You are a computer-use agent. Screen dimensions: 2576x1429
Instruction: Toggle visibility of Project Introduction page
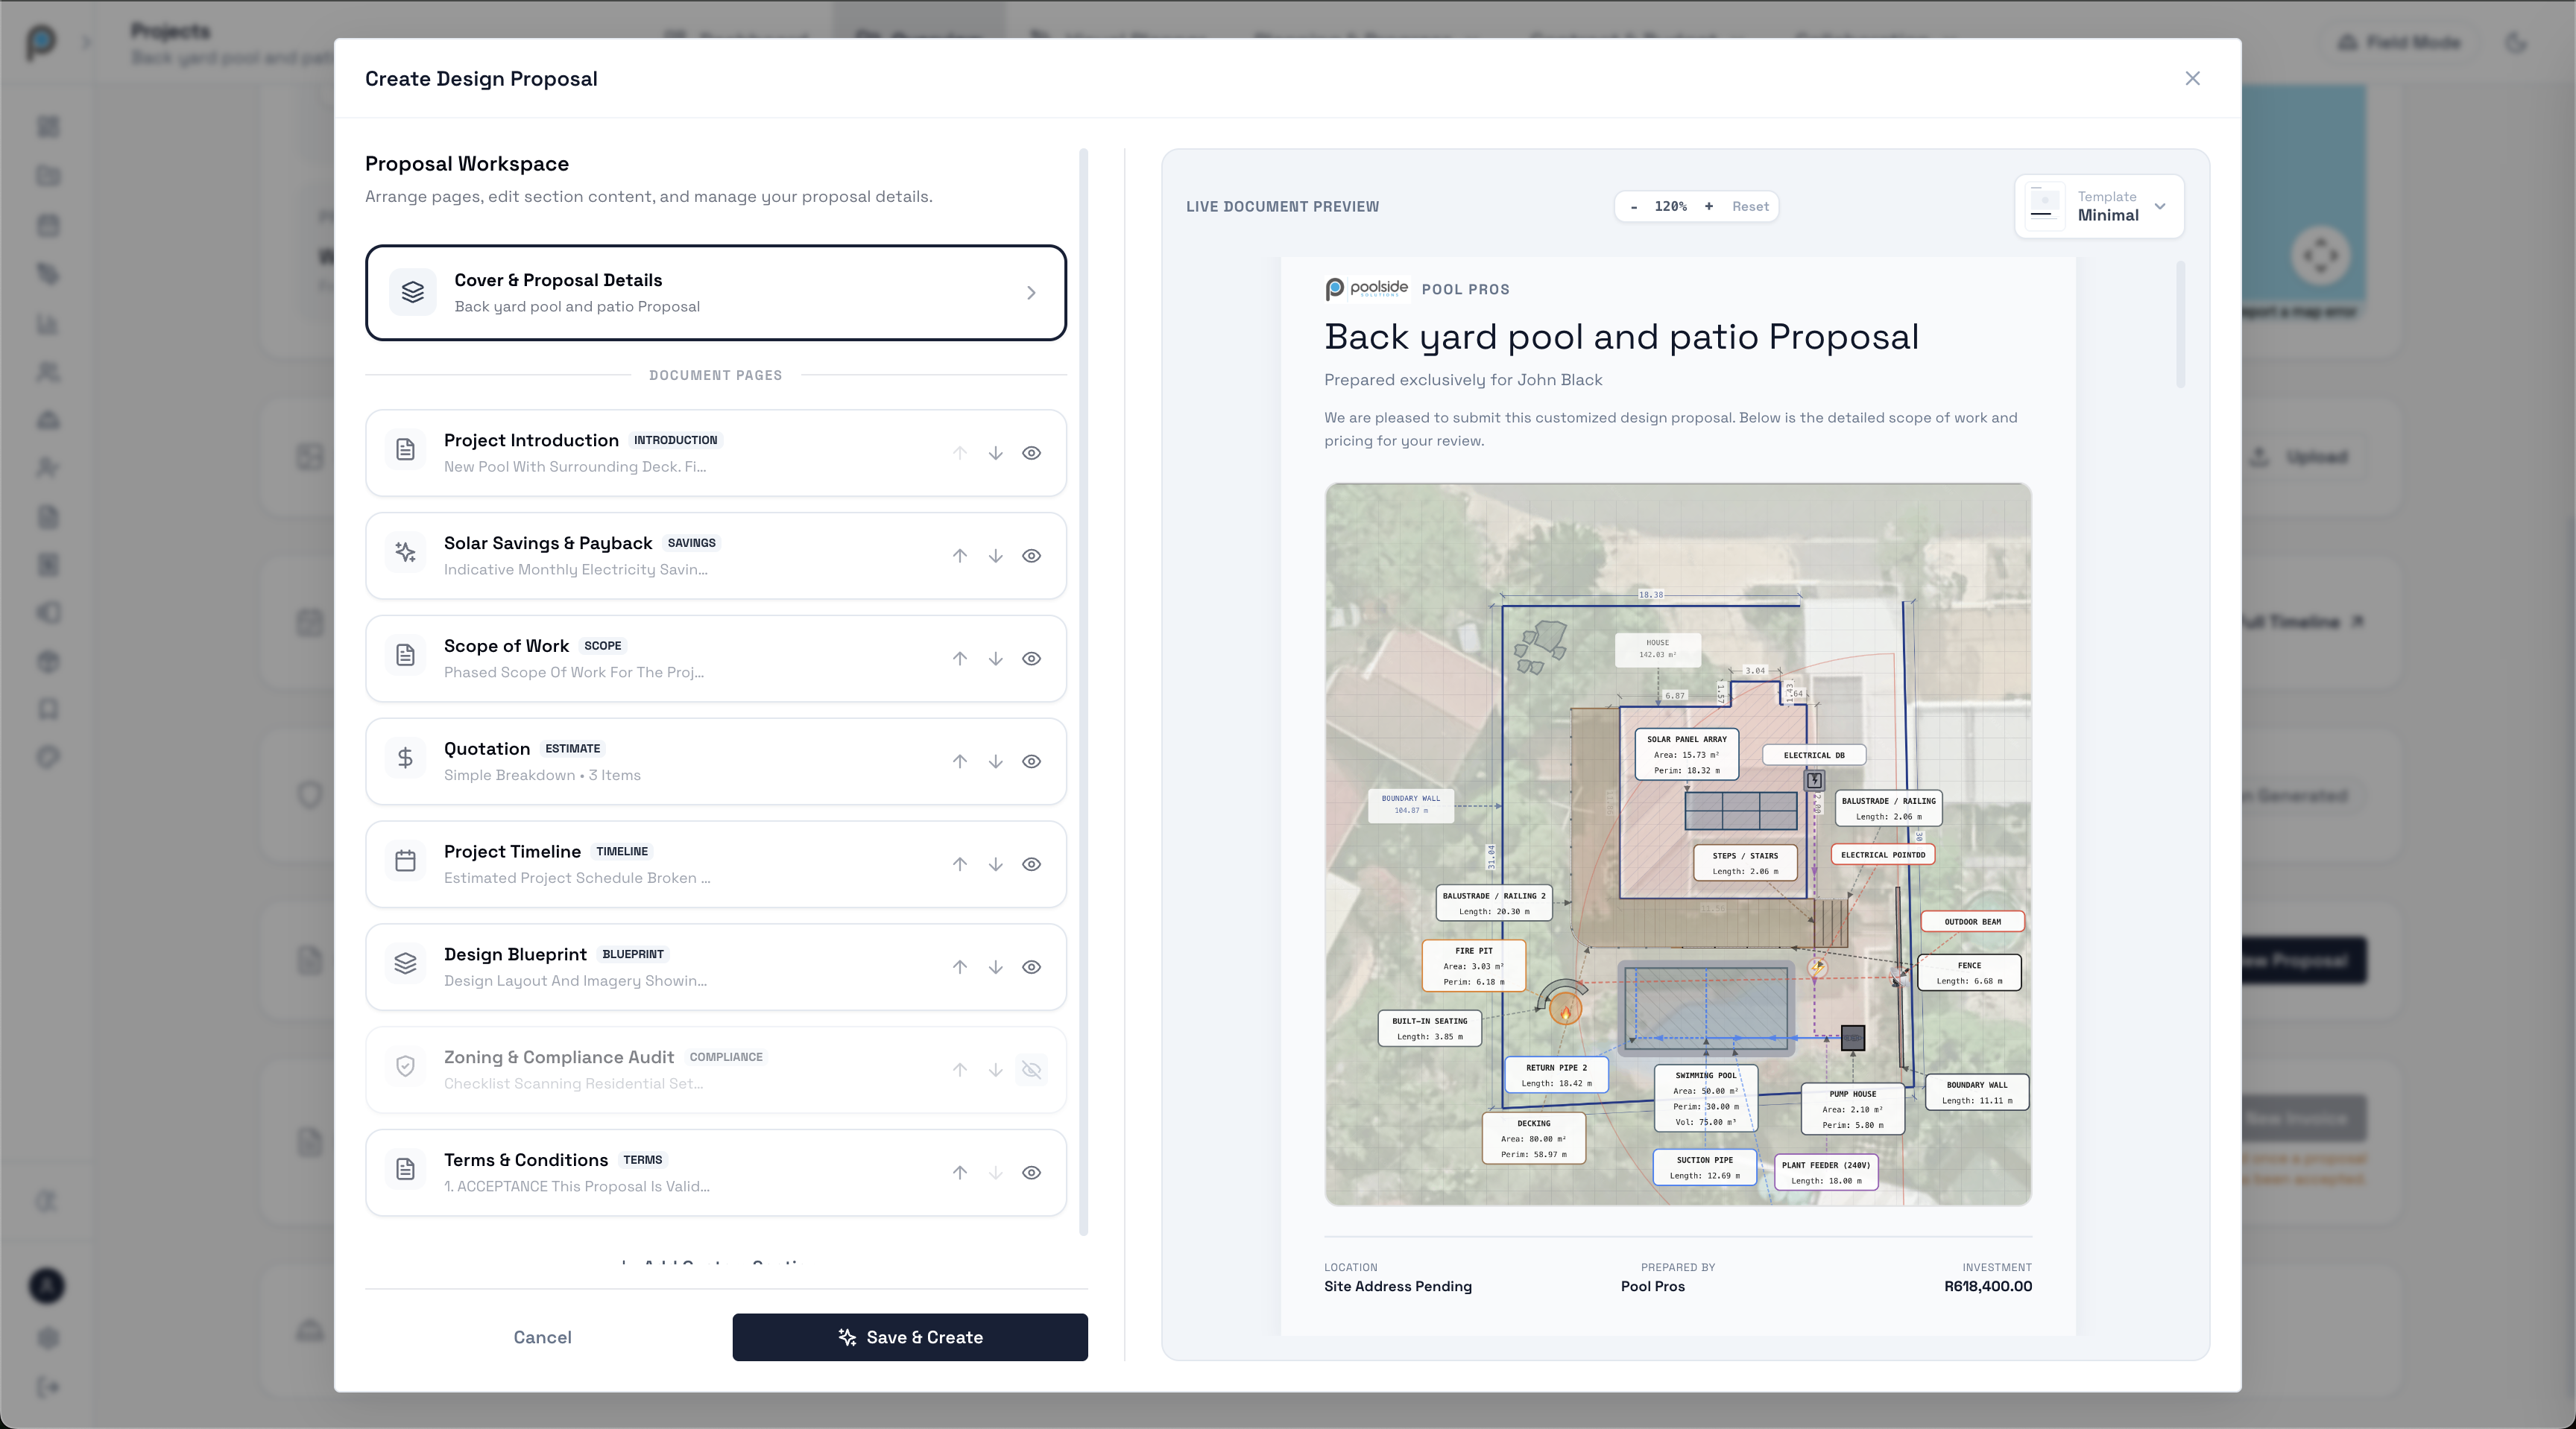pyautogui.click(x=1031, y=453)
